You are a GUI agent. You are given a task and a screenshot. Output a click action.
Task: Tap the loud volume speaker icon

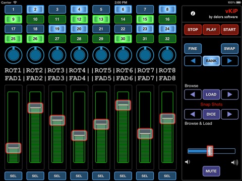(x=234, y=162)
